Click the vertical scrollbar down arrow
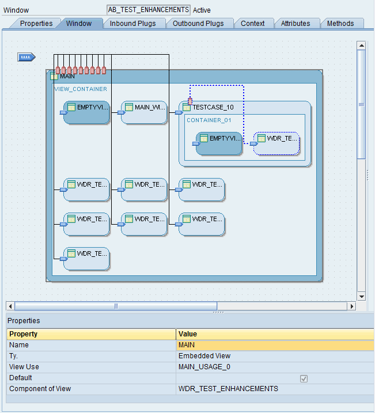Image resolution: width=375 pixels, height=413 pixels. click(x=361, y=296)
